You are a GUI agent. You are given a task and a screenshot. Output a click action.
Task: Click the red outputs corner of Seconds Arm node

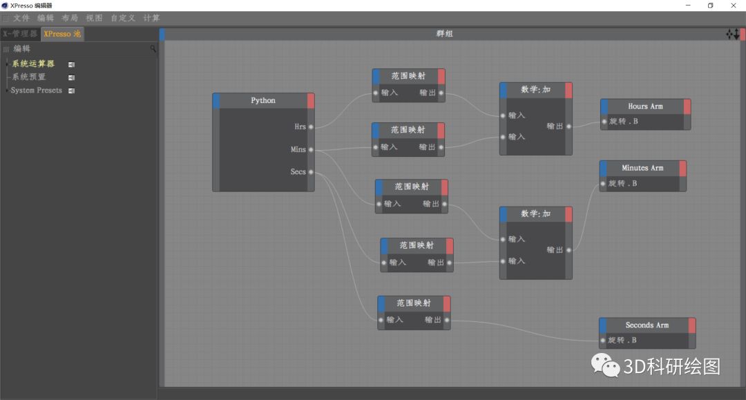(691, 325)
